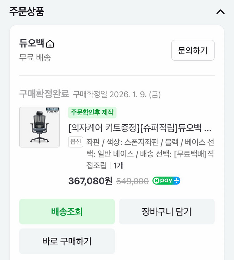The height and width of the screenshot is (260, 234).
Task: Tap the 주문확인후 제작 green badge
Action: [x=92, y=112]
